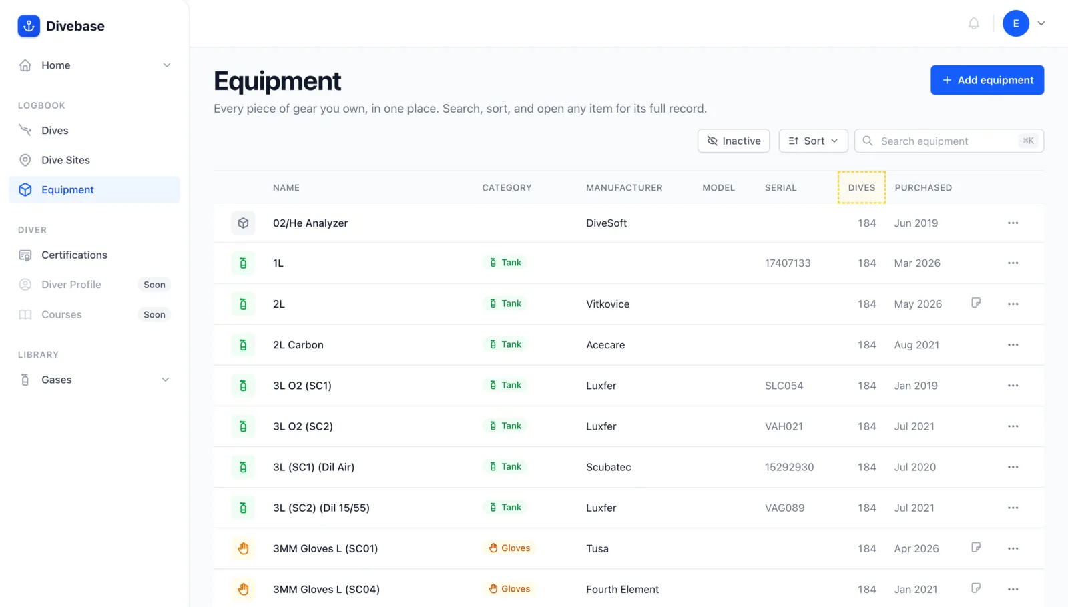Click the notification bell icon
The height and width of the screenshot is (607, 1068).
point(974,23)
